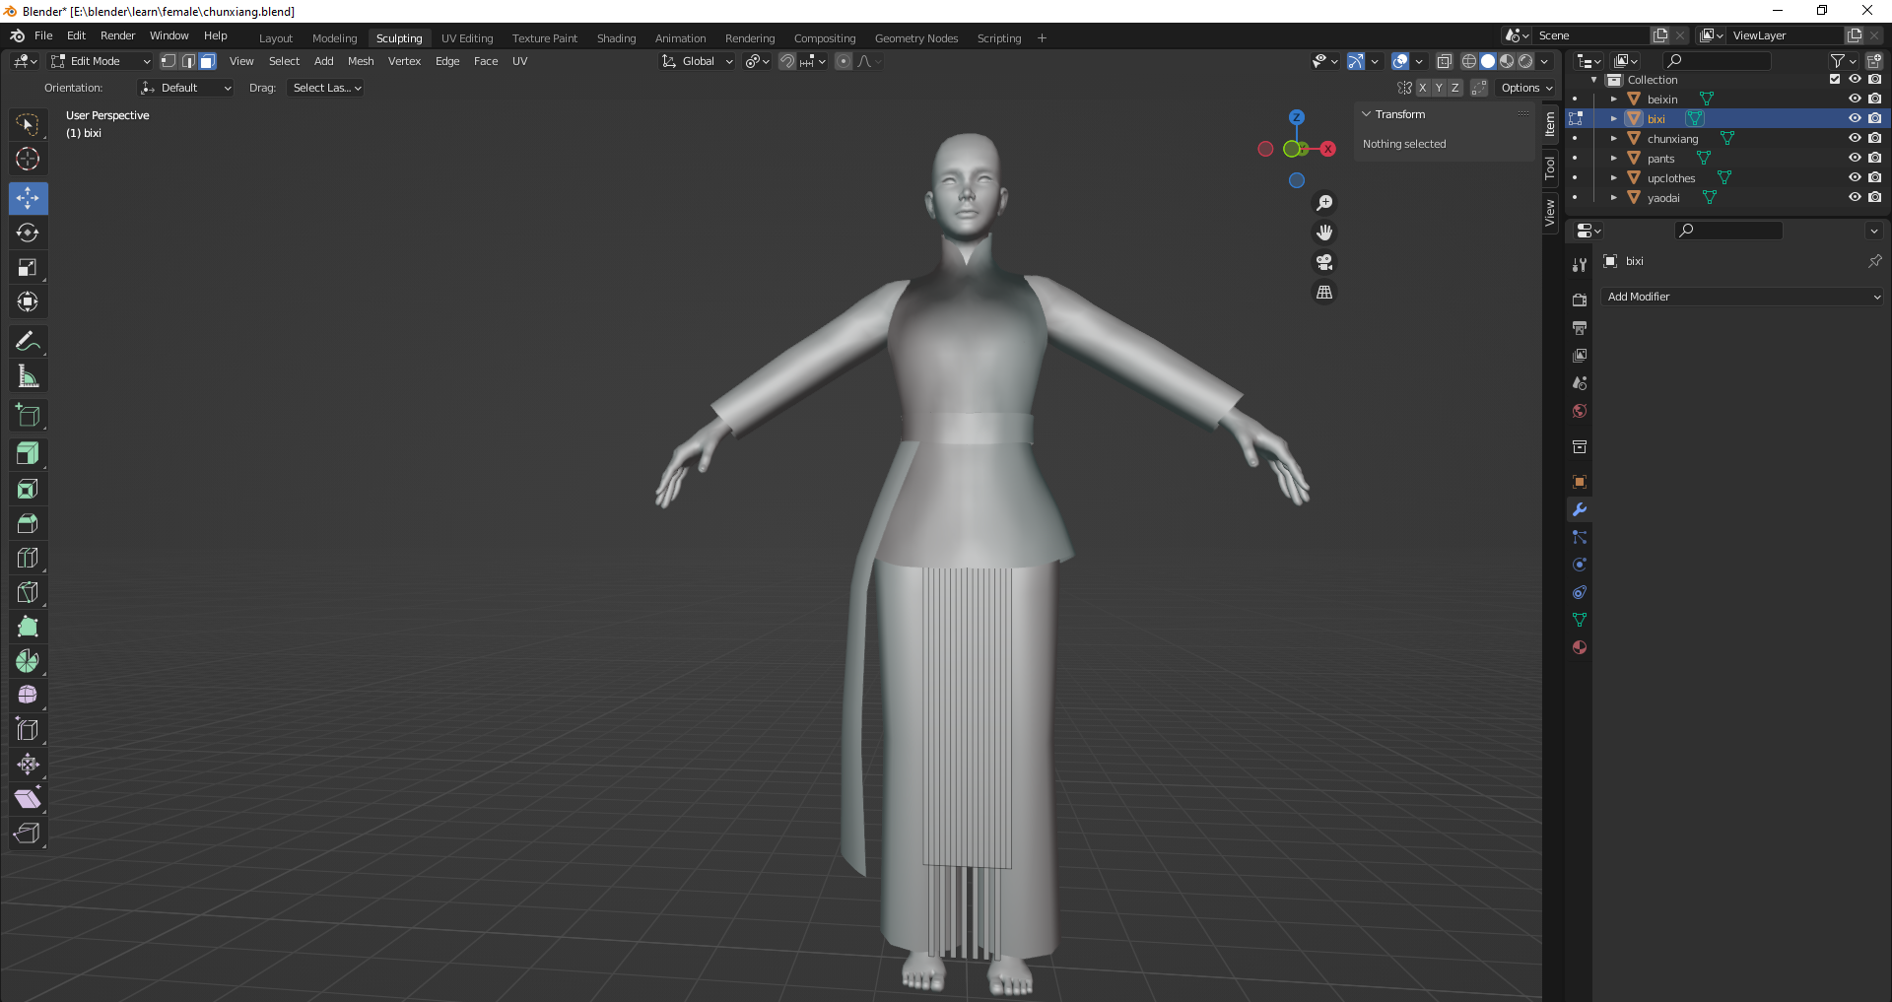Toggle the camera view icon
Image resolution: width=1892 pixels, height=1002 pixels.
click(x=1324, y=262)
